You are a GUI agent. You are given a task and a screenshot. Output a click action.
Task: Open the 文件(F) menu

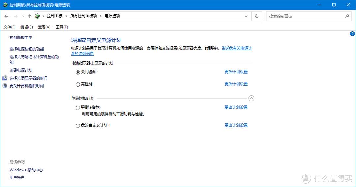tap(9, 27)
